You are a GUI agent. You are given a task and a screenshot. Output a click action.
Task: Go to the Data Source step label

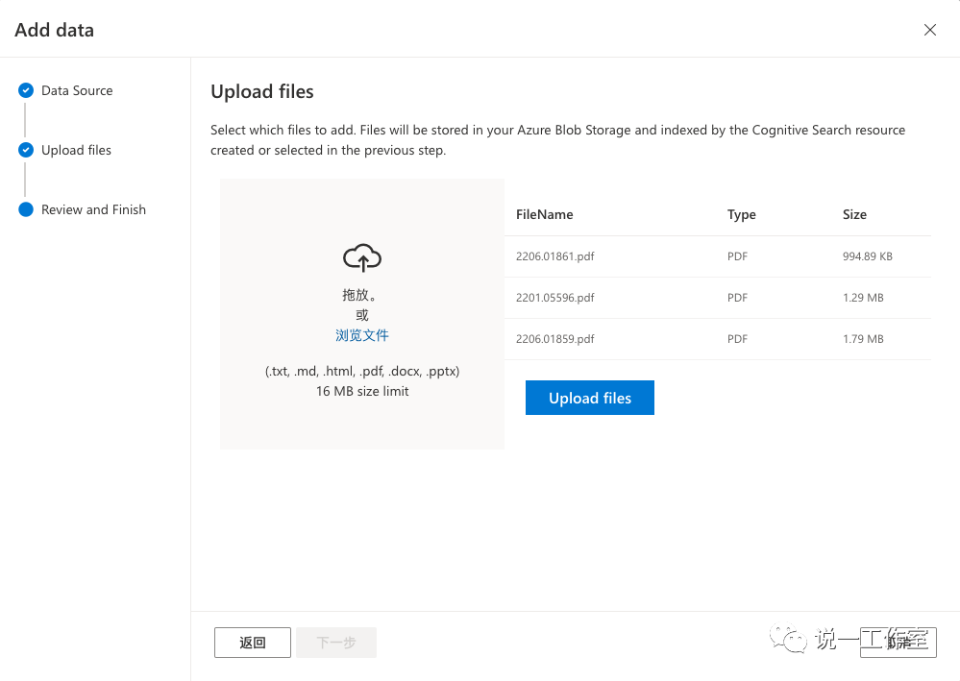click(x=77, y=90)
